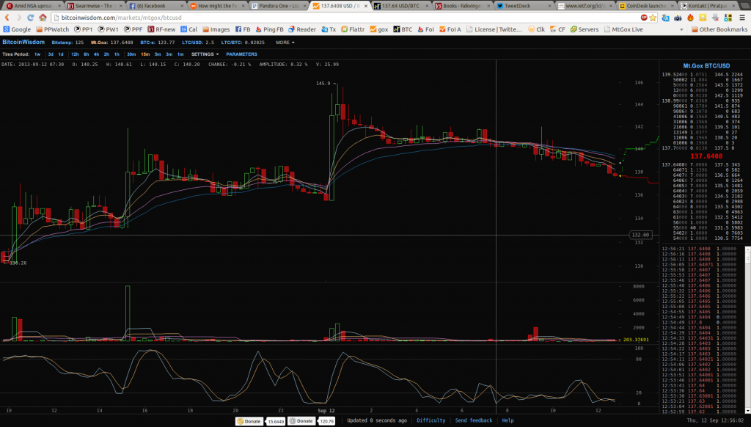Select the 5m time period
Viewport: 751px width, 427px height.
(x=158, y=54)
